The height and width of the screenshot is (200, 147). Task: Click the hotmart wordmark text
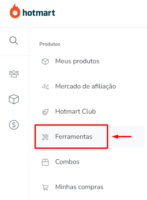[39, 13]
